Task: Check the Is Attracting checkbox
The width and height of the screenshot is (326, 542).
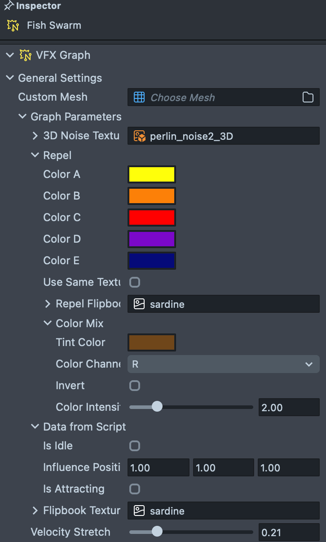Action: (135, 489)
